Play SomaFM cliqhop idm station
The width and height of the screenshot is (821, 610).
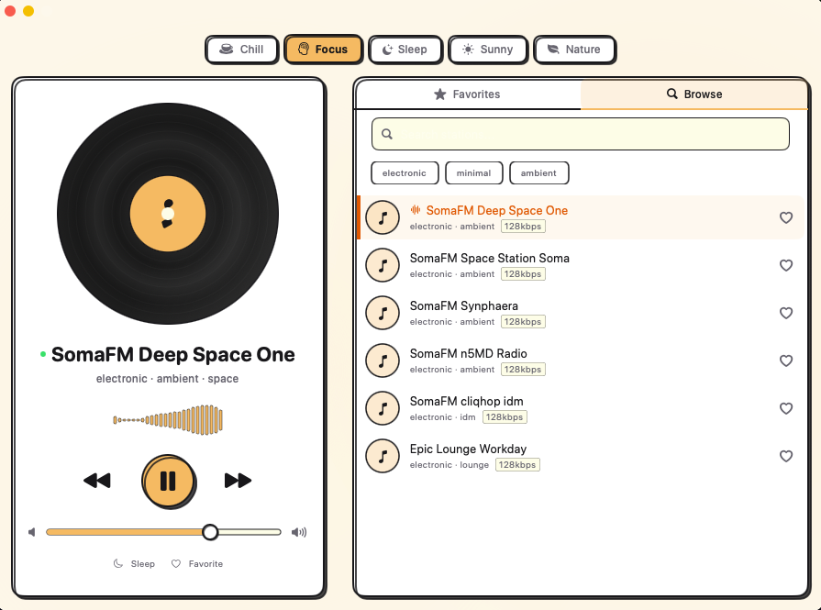[582, 408]
